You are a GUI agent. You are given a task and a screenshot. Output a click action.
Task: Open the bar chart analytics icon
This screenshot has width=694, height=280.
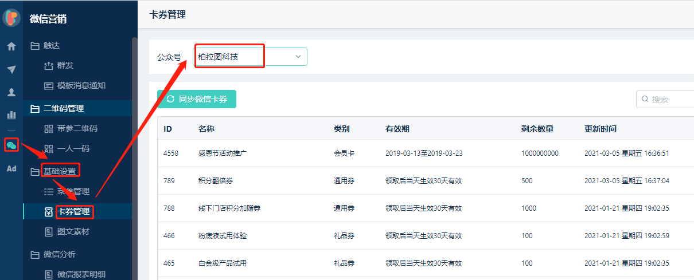(11, 115)
